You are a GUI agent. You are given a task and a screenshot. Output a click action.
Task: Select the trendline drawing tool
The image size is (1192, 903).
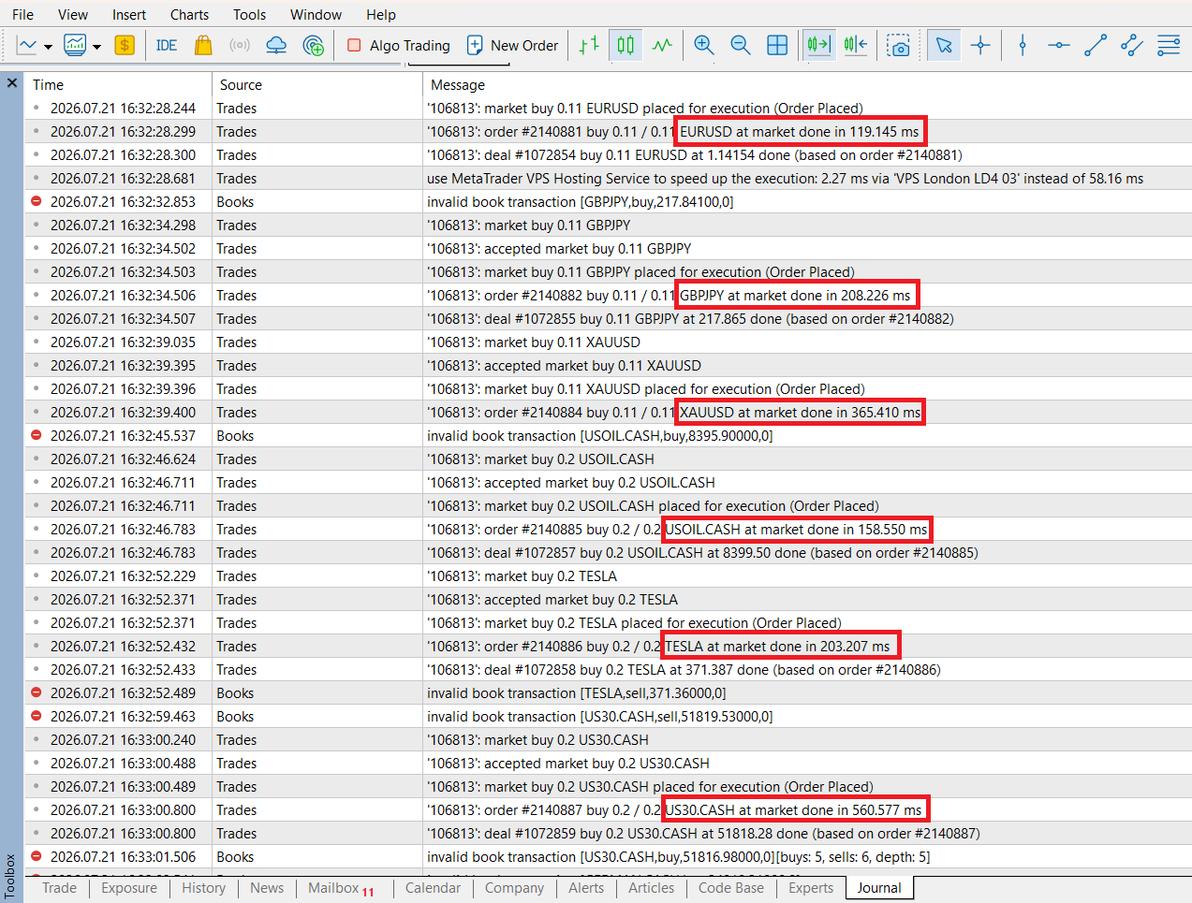tap(1096, 45)
